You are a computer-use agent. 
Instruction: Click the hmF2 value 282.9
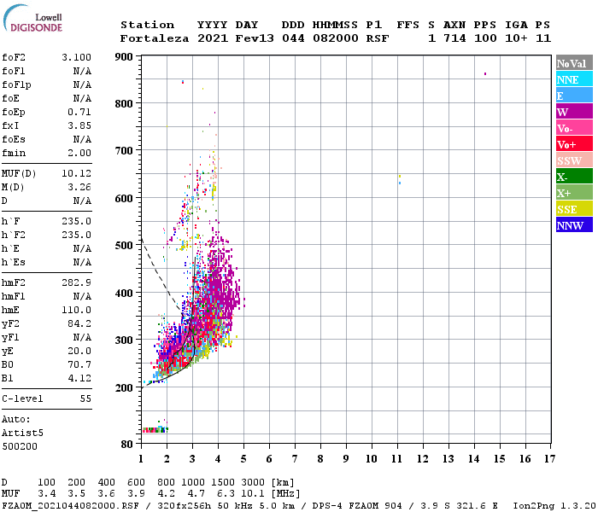point(76,282)
